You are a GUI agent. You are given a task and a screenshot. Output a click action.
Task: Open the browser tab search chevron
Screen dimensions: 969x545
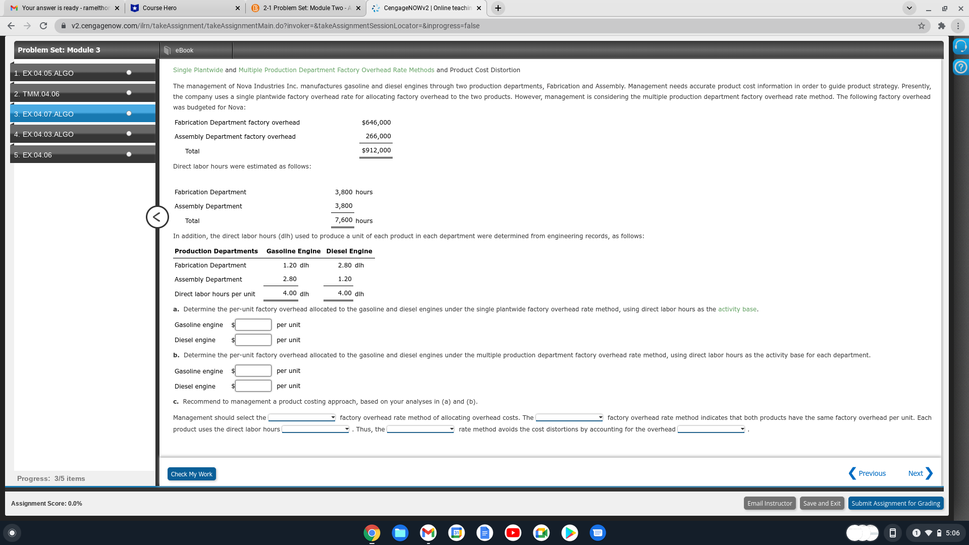click(908, 8)
